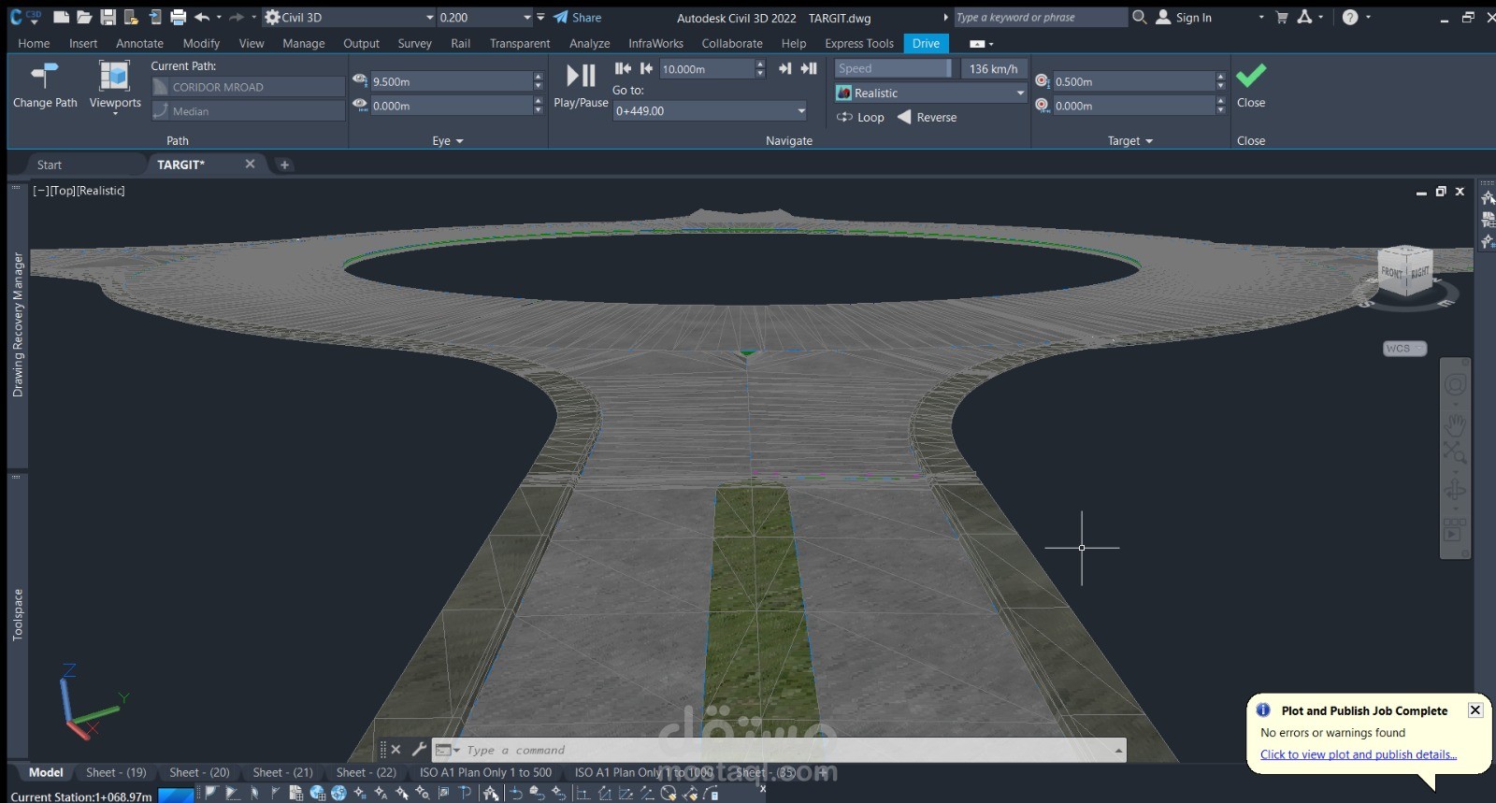Click the command line customize wrench
This screenshot has height=803, width=1496.
[419, 749]
